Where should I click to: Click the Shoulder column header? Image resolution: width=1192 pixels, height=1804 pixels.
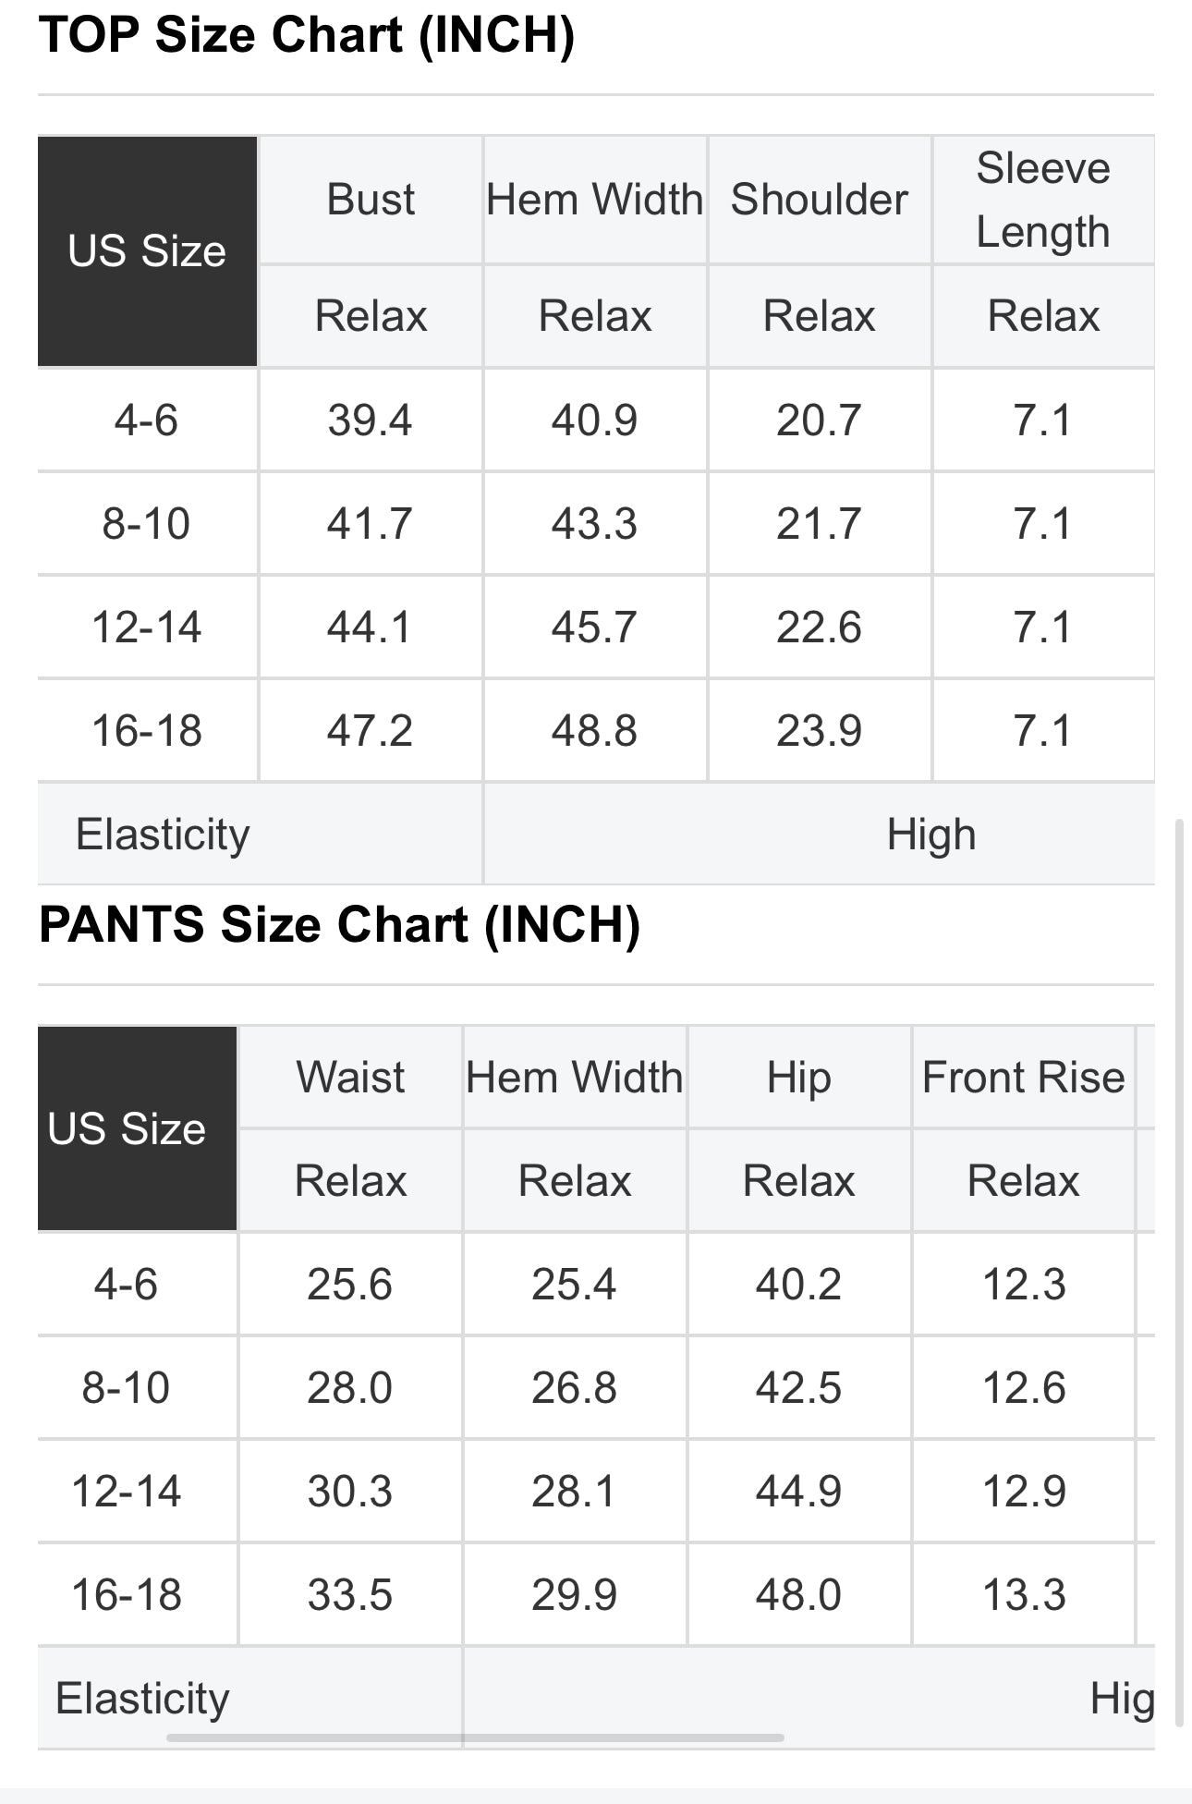pos(819,200)
